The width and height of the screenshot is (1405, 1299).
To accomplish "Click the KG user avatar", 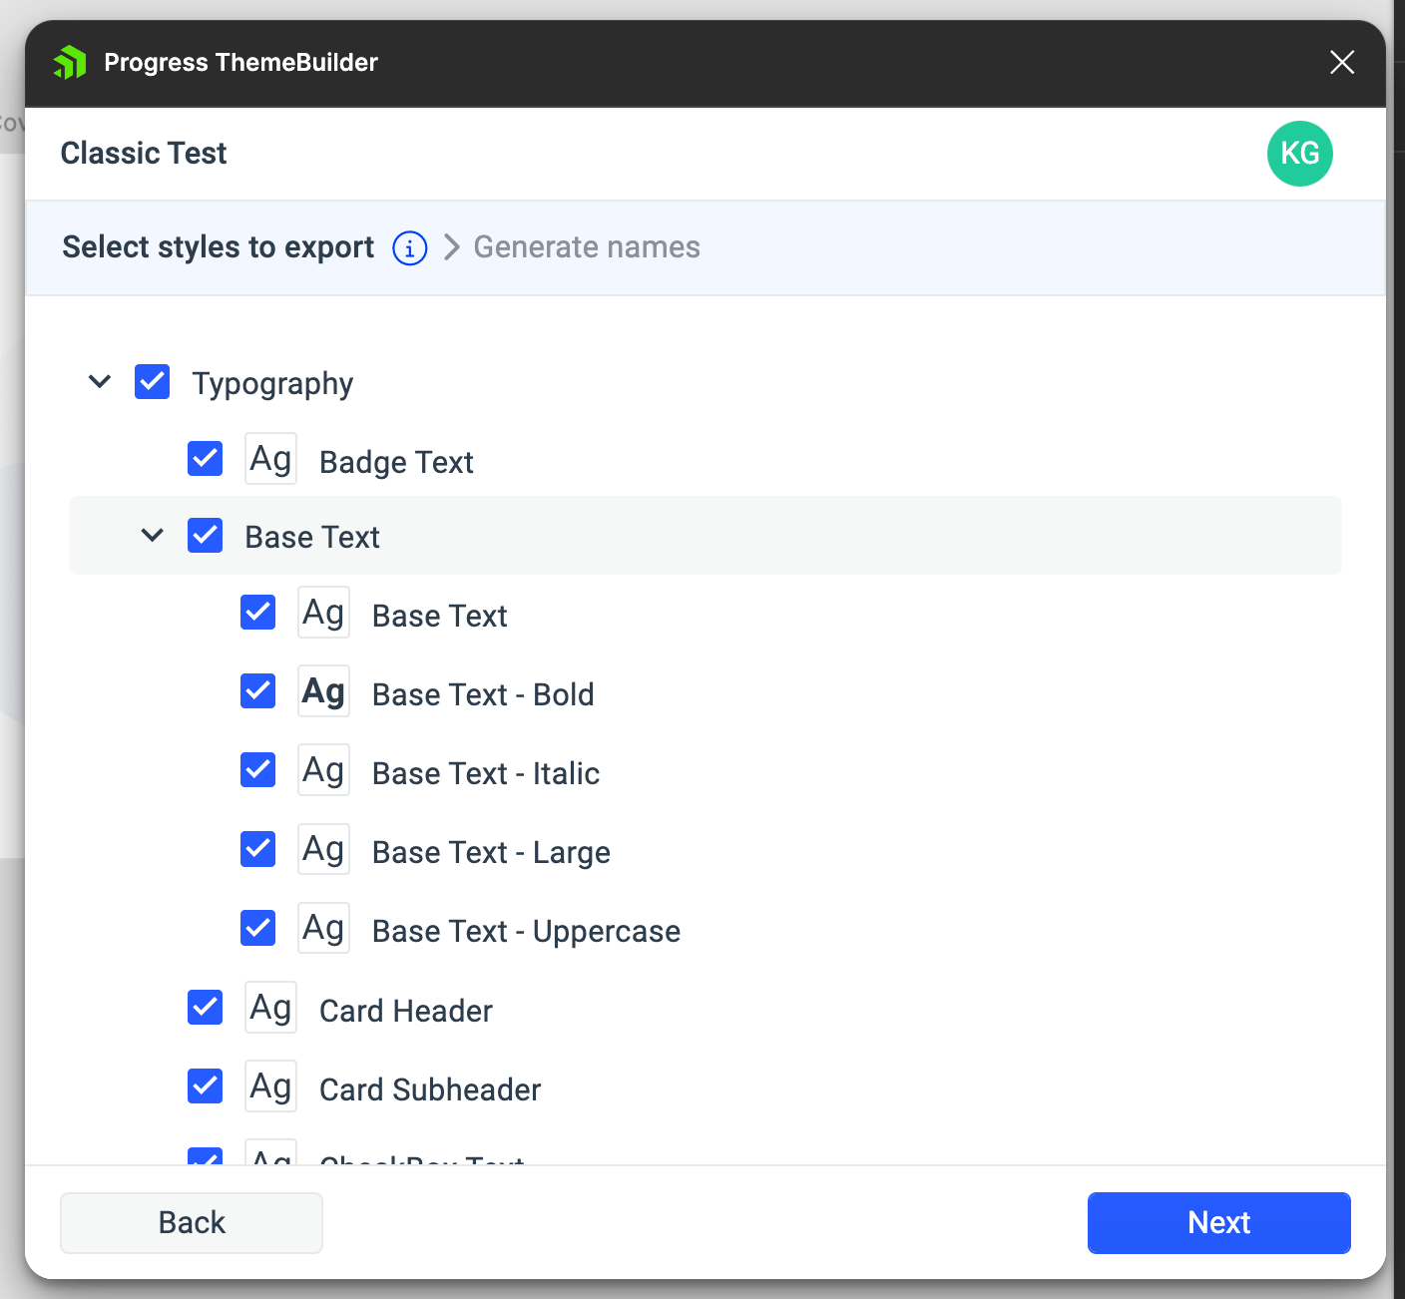I will tap(1300, 154).
